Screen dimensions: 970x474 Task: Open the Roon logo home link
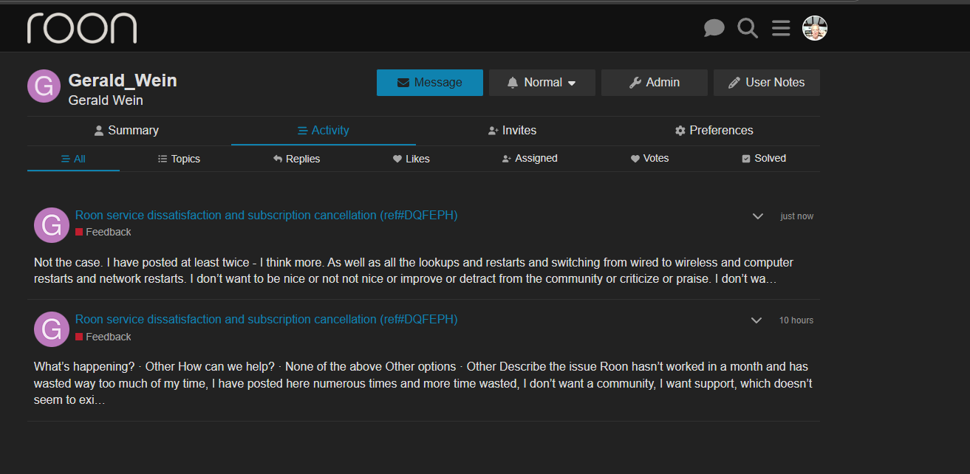point(82,28)
